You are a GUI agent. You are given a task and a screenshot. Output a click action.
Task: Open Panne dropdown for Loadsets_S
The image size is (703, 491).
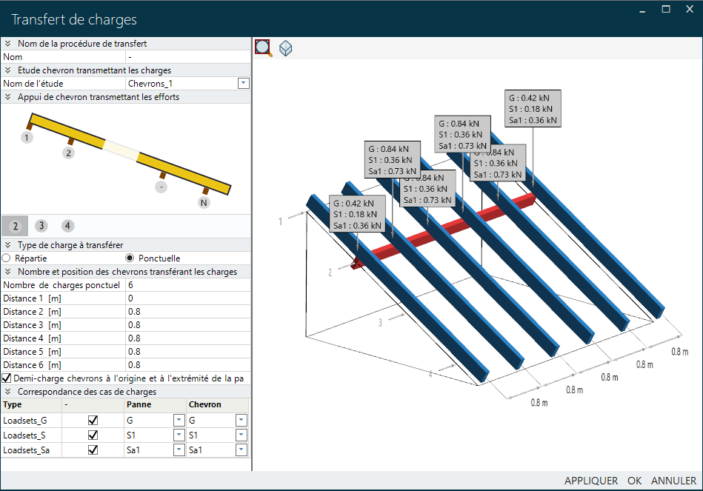179,435
